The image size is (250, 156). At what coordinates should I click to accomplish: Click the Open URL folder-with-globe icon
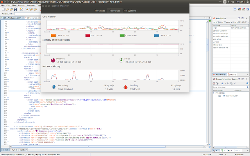pos(11,9)
